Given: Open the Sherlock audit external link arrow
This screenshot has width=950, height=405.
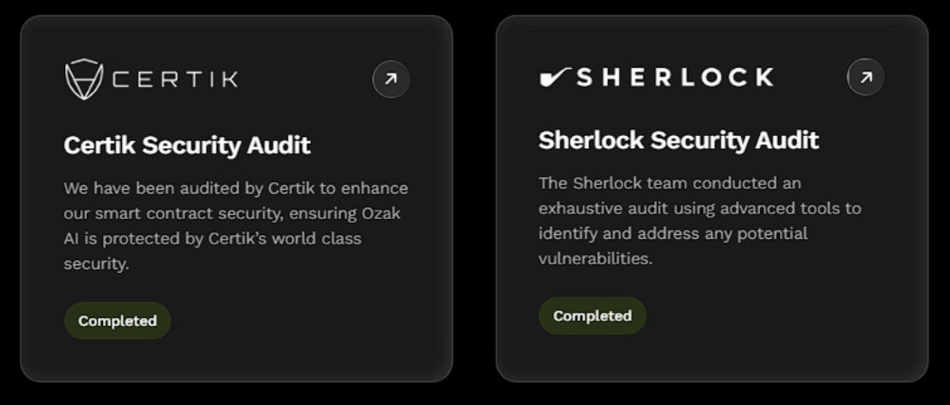Looking at the screenshot, I should point(865,78).
